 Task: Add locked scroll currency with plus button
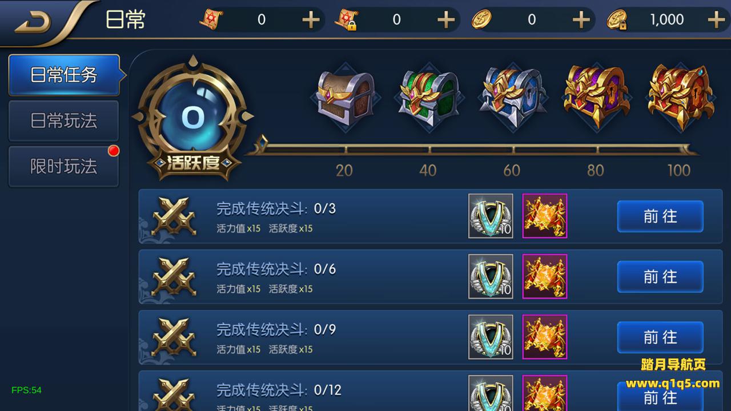coord(446,20)
